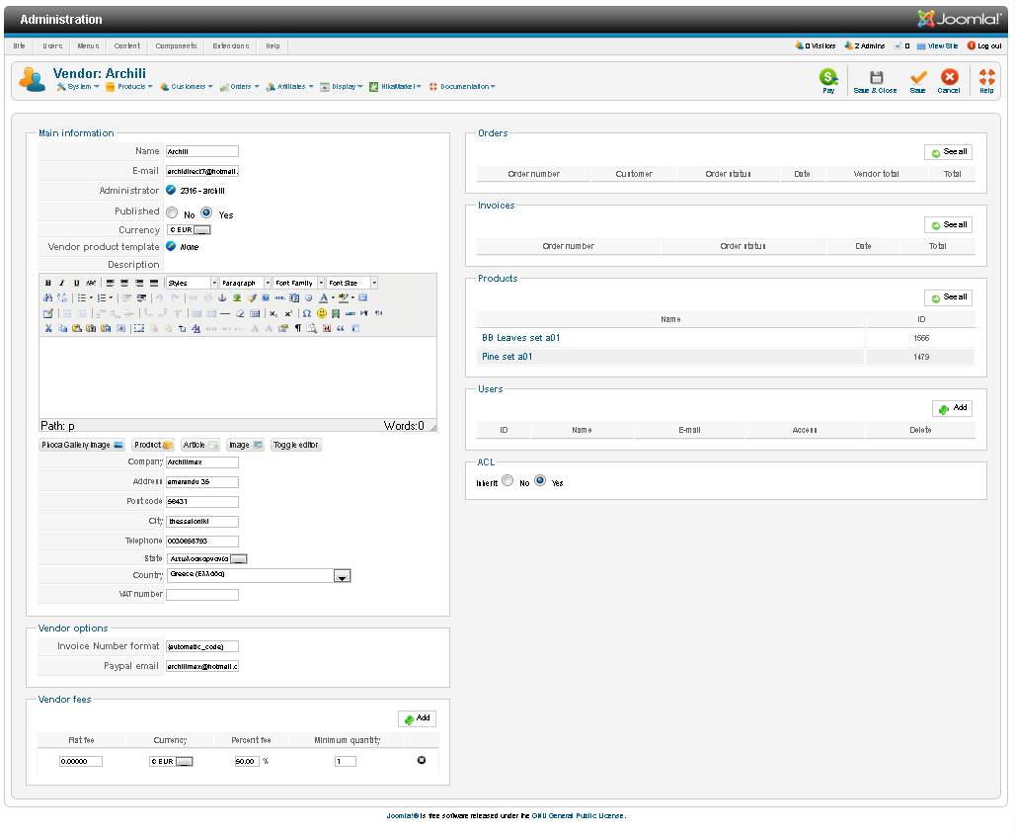The height and width of the screenshot is (837, 1015).
Task: Set Published to No
Action: coord(172,212)
